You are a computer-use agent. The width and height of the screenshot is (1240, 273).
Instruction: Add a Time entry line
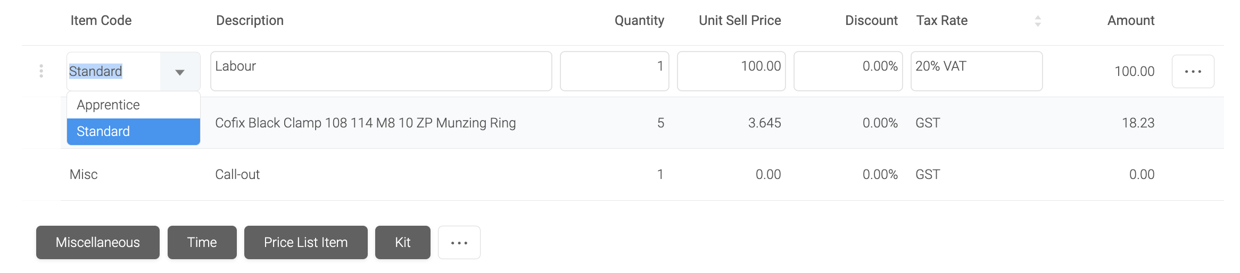(202, 243)
